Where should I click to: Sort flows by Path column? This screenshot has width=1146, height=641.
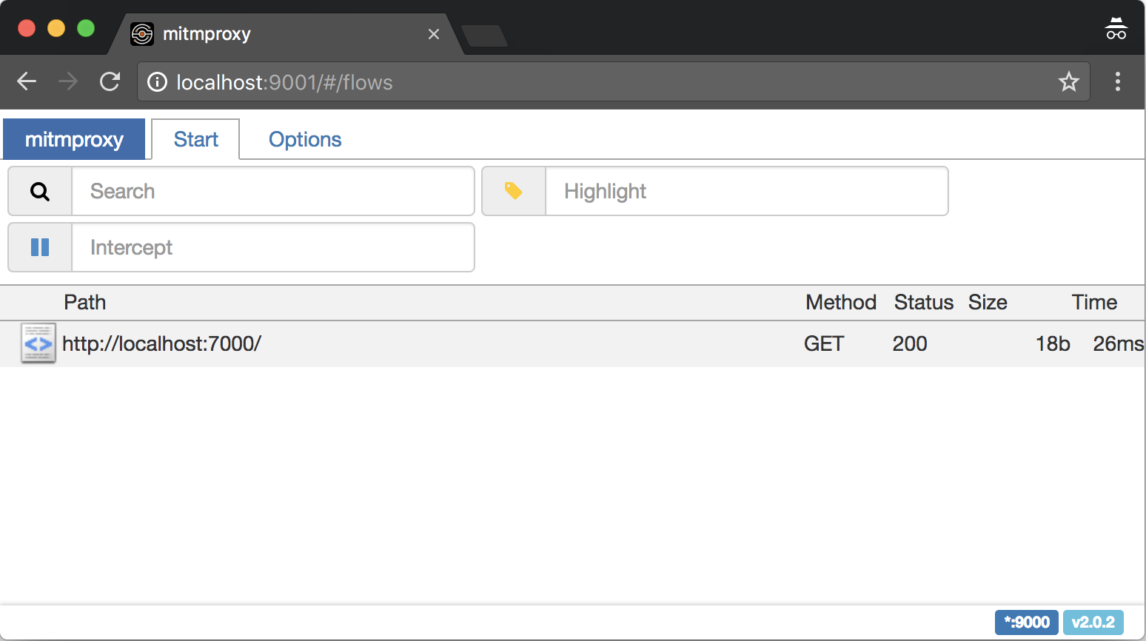click(x=85, y=302)
